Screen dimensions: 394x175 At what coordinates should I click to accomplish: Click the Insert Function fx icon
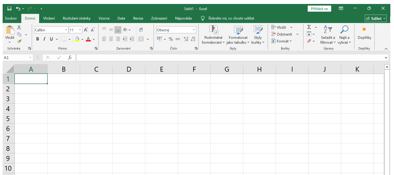point(70,58)
